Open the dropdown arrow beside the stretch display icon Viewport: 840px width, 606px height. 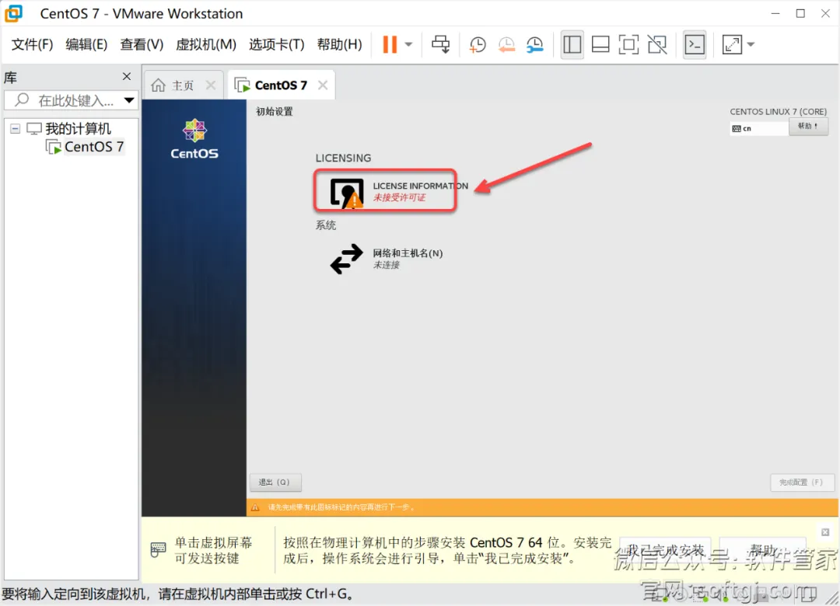751,44
